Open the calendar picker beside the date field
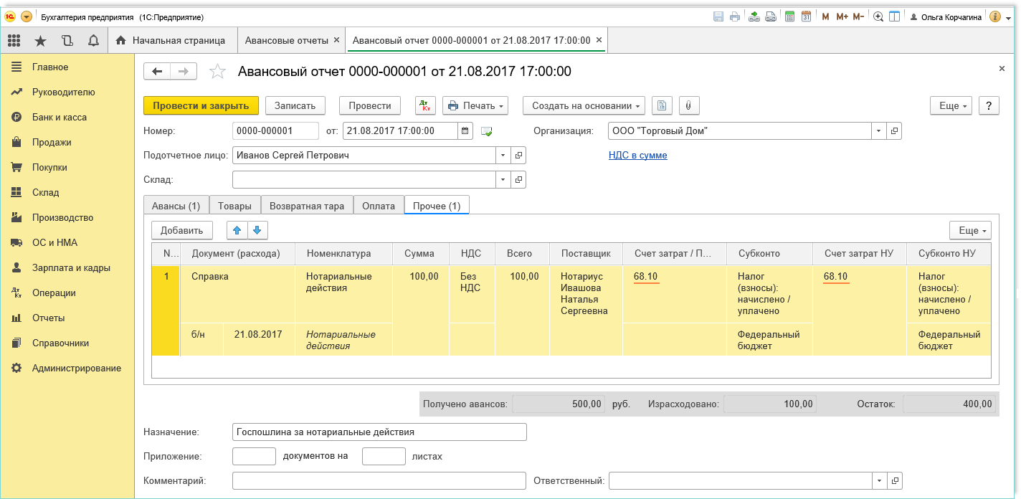 tap(466, 130)
